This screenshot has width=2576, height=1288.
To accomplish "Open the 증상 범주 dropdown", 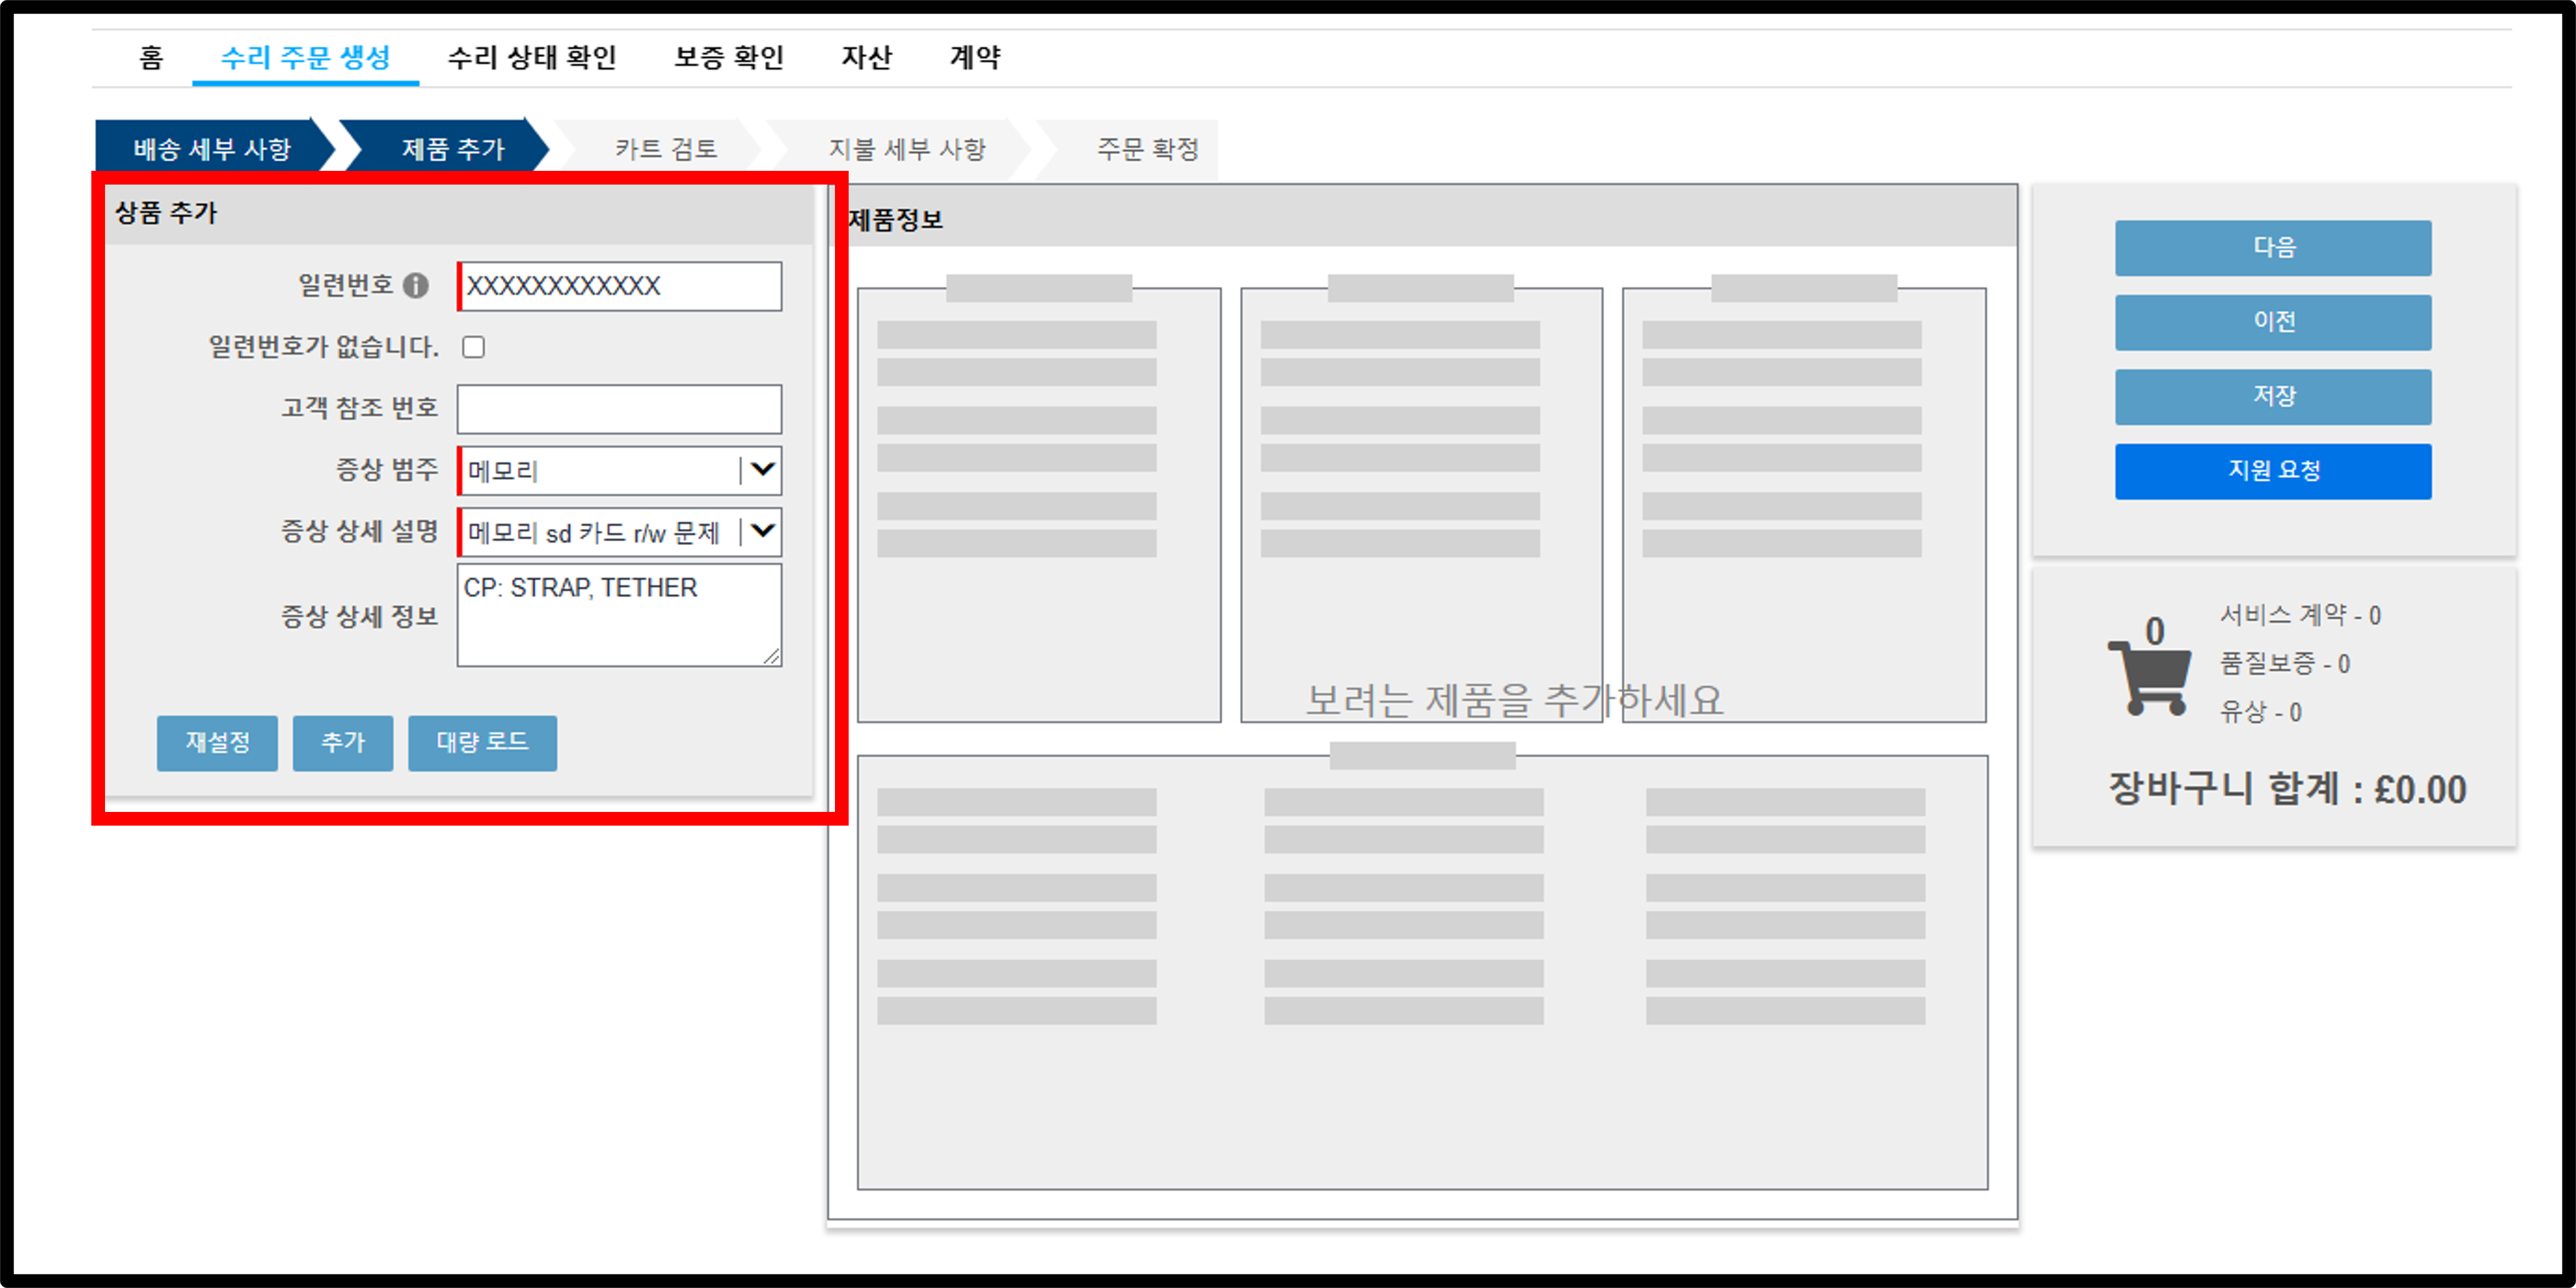I will [x=619, y=470].
